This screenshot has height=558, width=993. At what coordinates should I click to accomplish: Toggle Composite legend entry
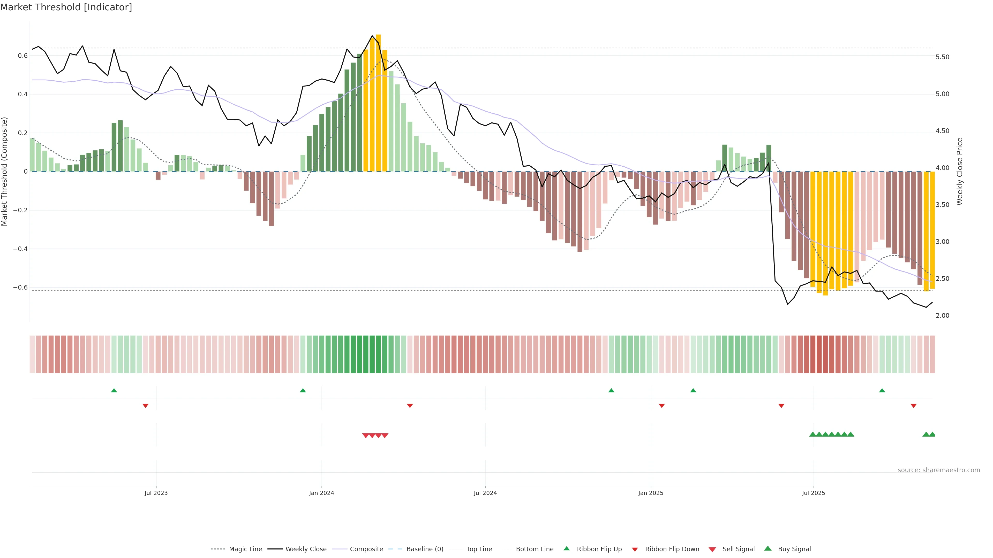366,549
